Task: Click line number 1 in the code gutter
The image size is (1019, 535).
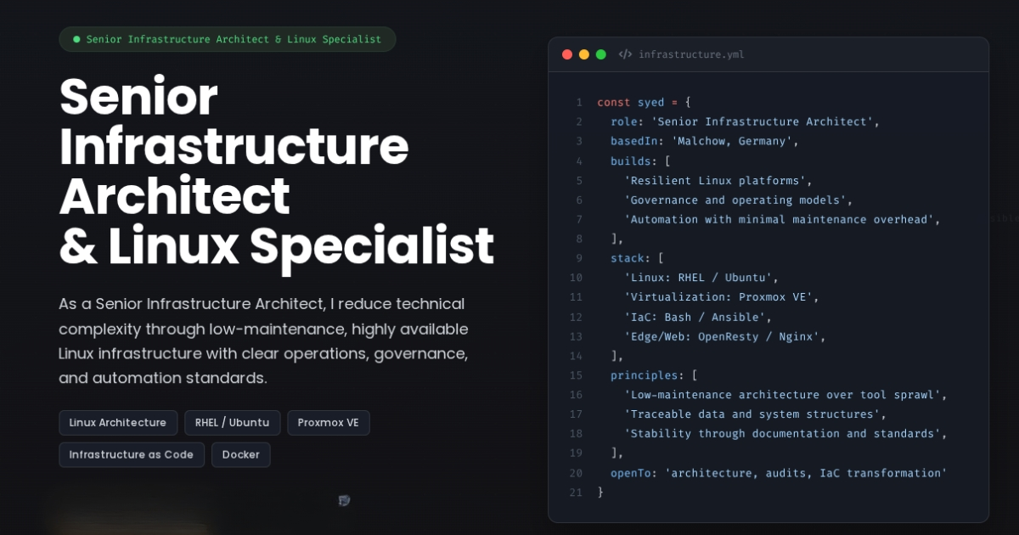Action: [579, 102]
